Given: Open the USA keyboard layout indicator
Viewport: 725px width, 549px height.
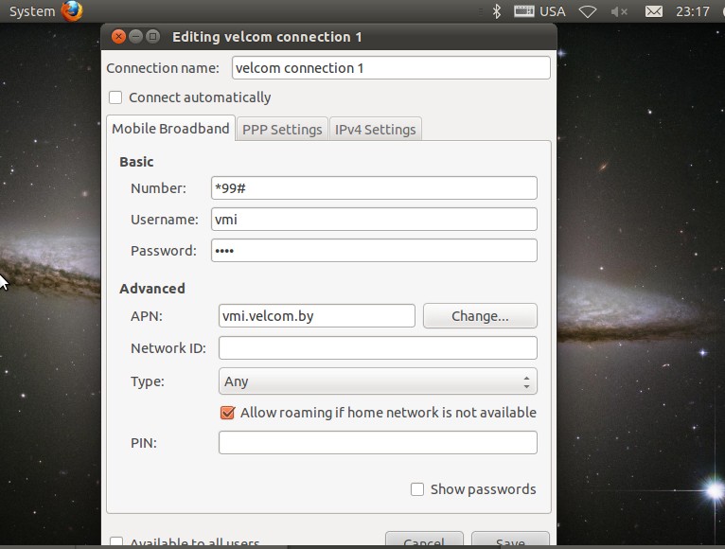Looking at the screenshot, I should [539, 11].
